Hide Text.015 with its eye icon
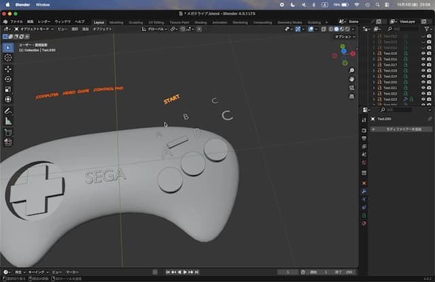This screenshot has width=435, height=282. (x=423, y=53)
